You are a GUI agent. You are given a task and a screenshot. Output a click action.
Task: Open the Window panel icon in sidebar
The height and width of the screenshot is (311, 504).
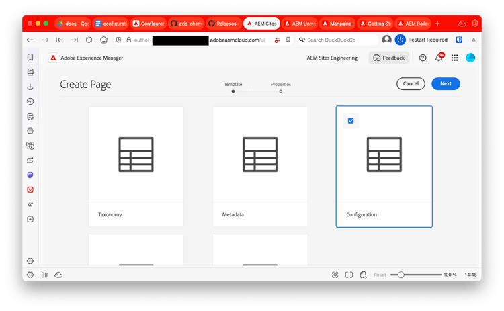click(x=30, y=131)
